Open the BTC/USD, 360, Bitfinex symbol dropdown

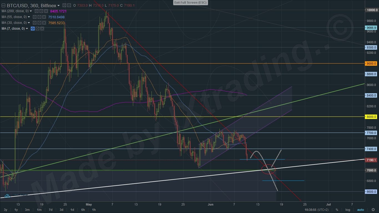tap(59, 6)
